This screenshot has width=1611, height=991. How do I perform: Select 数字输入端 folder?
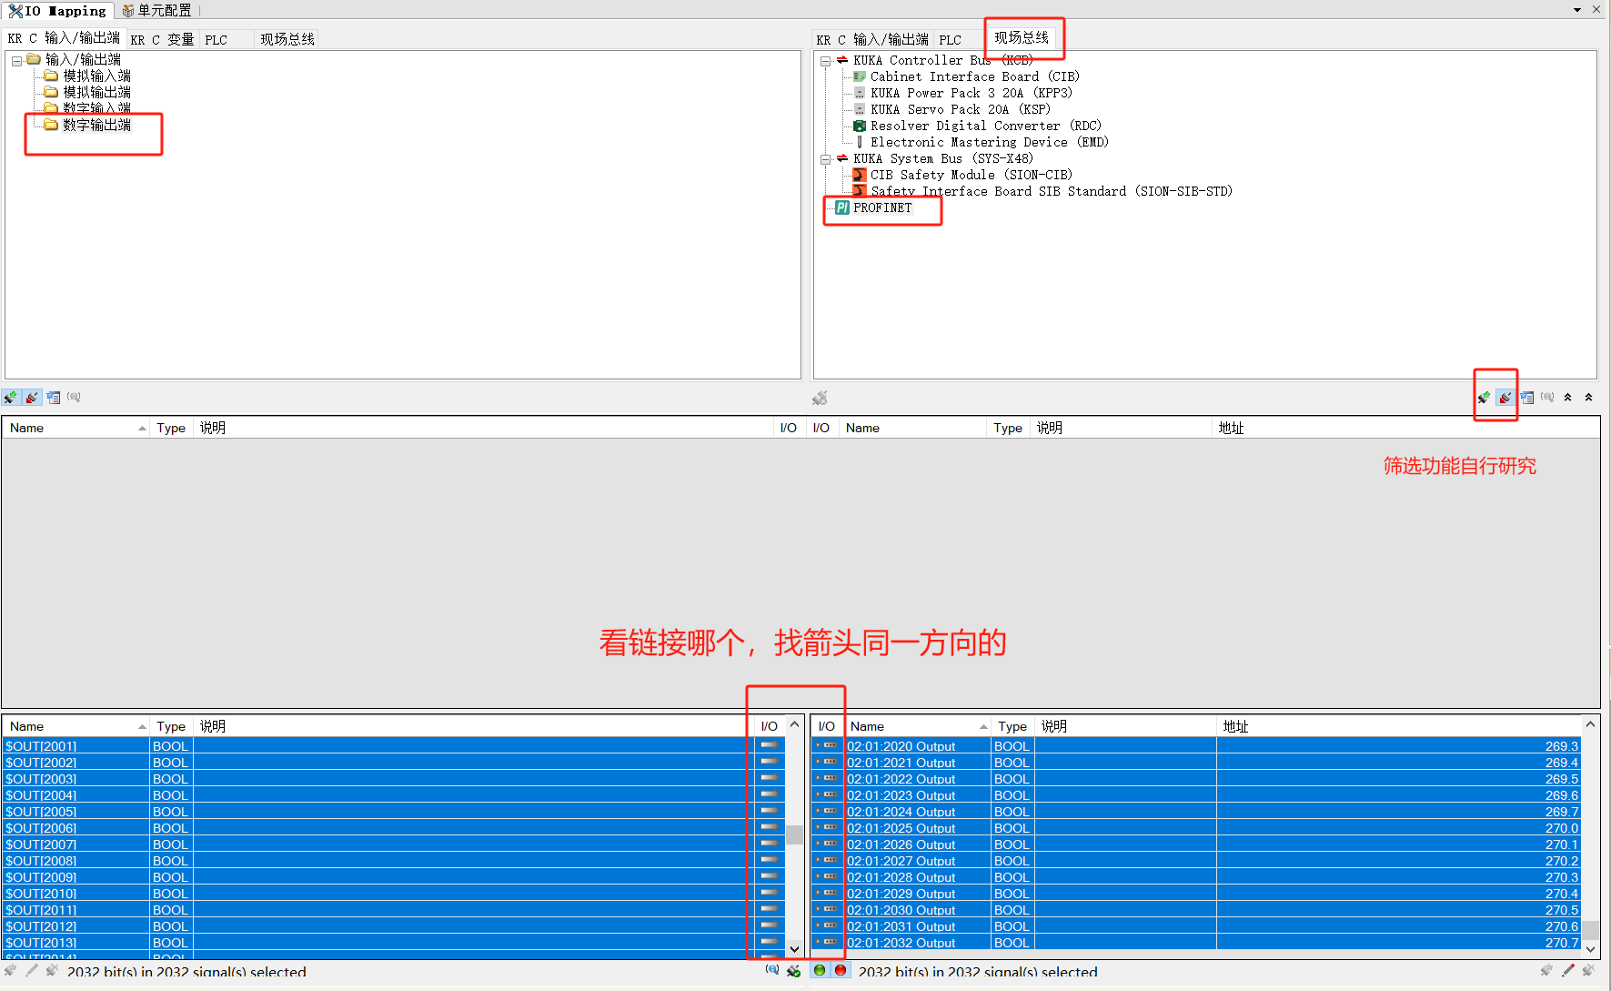pos(96,108)
